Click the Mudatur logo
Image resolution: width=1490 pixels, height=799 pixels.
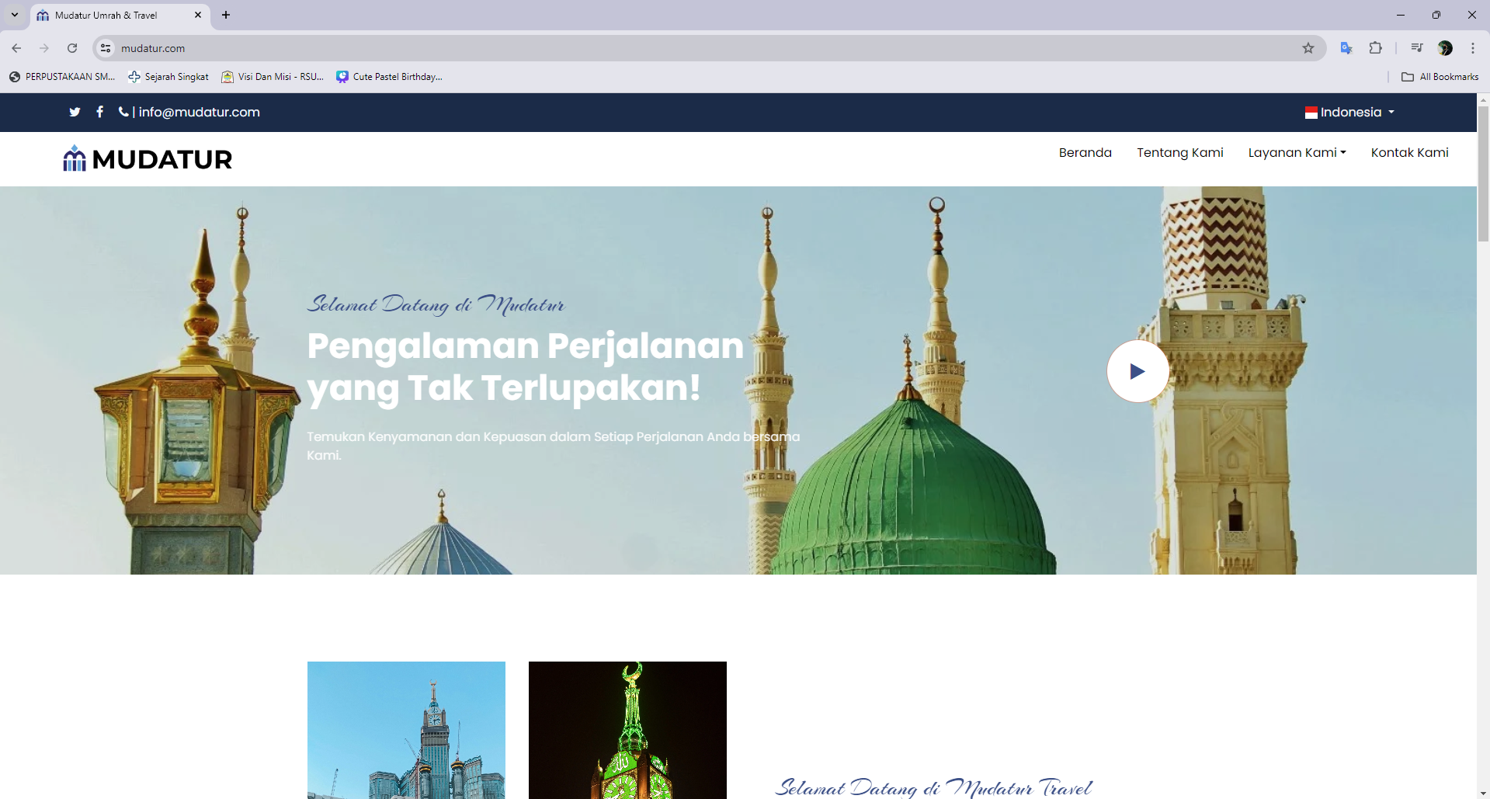coord(148,159)
